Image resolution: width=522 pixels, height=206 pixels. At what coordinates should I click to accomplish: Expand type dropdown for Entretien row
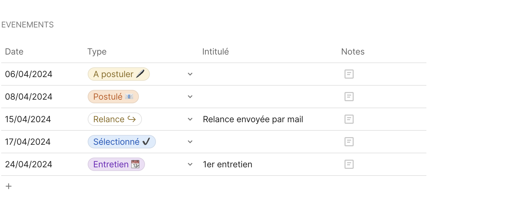coord(190,164)
